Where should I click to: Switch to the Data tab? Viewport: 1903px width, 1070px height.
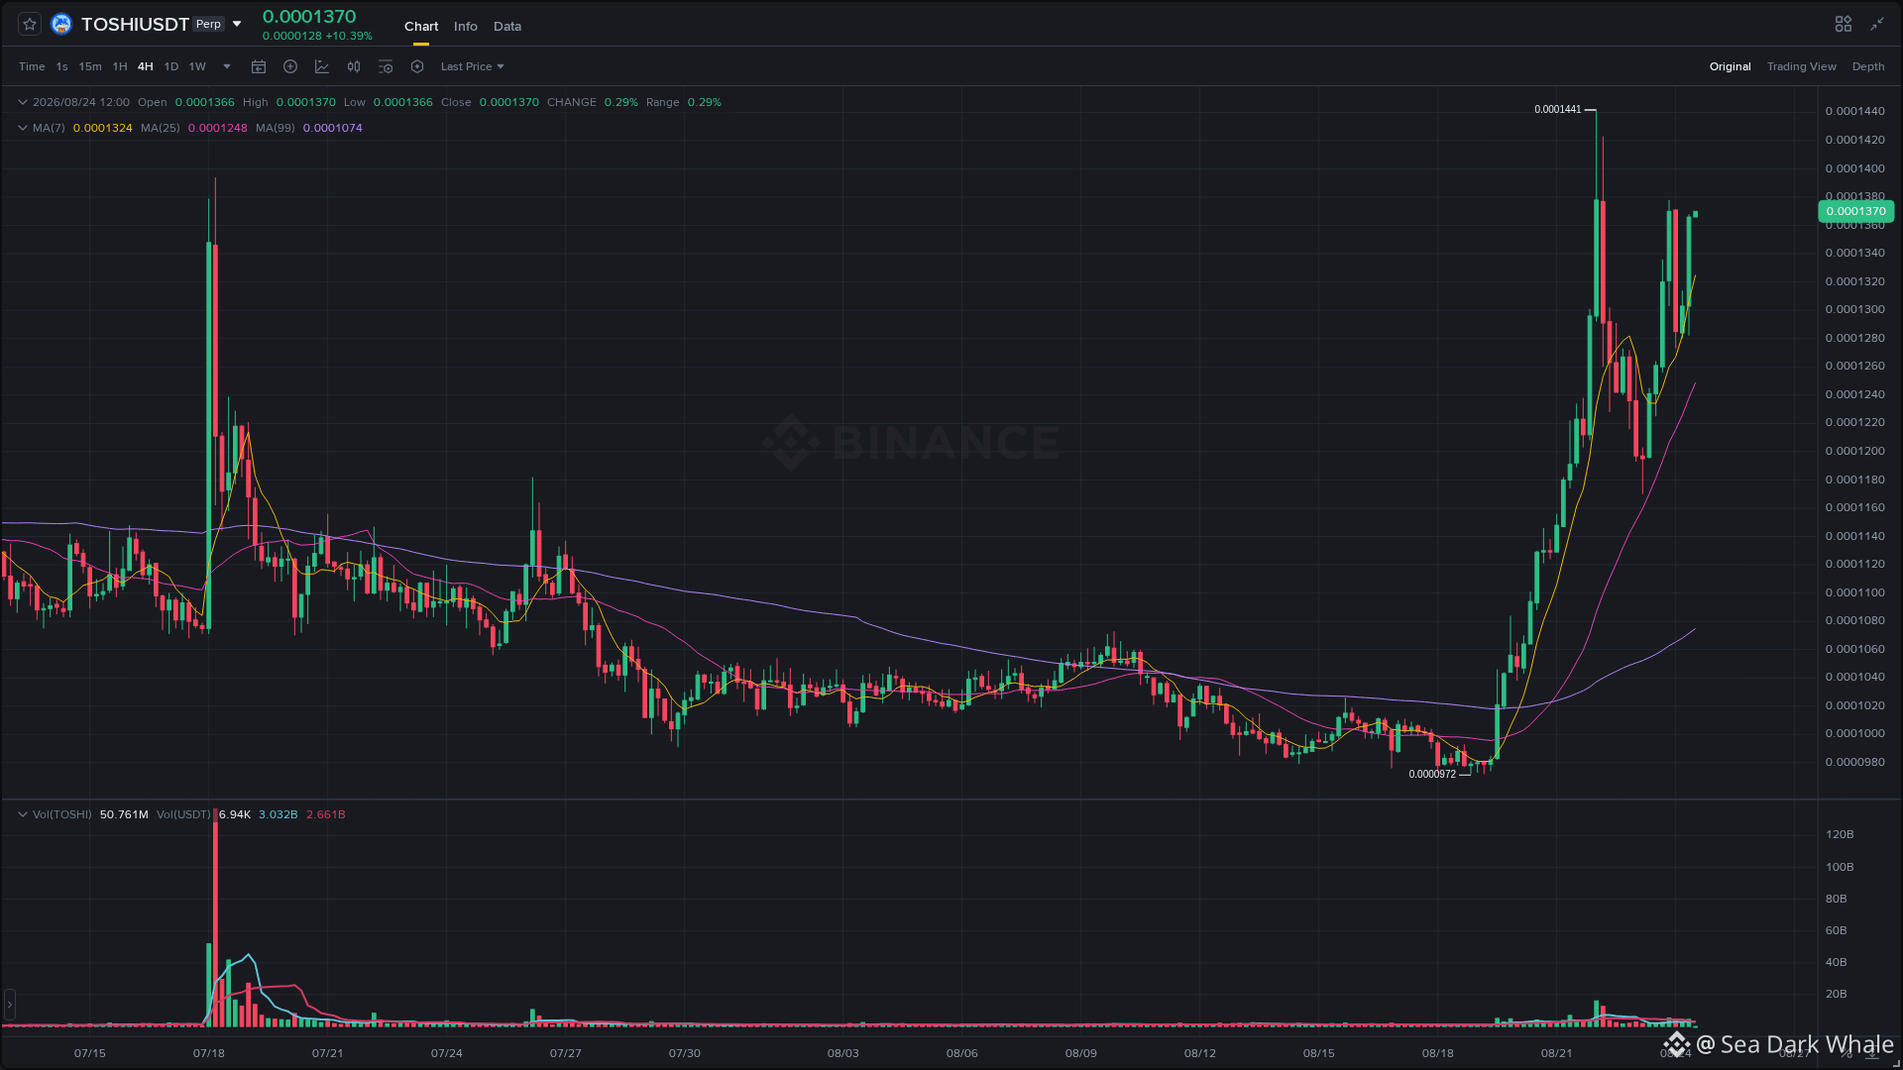pyautogui.click(x=507, y=26)
